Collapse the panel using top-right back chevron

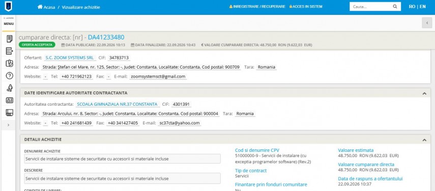pos(427,23)
